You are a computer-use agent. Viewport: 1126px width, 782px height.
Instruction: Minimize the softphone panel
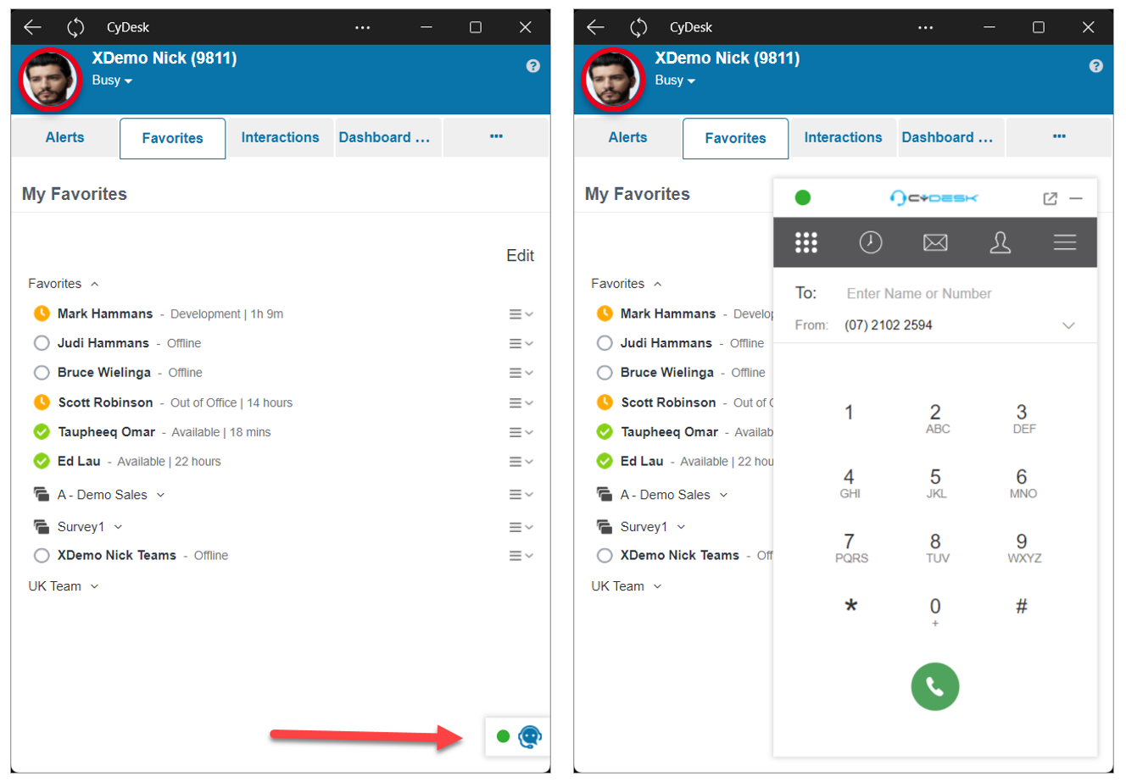(1076, 198)
